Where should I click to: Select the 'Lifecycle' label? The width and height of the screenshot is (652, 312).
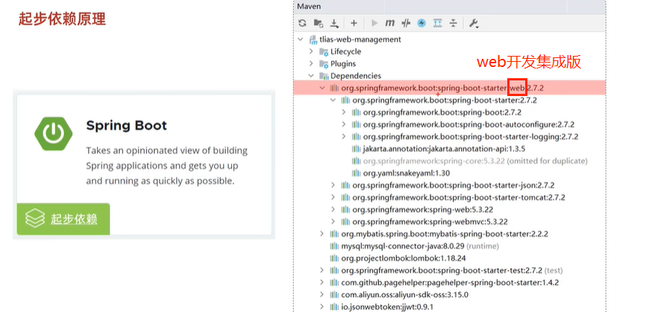point(345,51)
